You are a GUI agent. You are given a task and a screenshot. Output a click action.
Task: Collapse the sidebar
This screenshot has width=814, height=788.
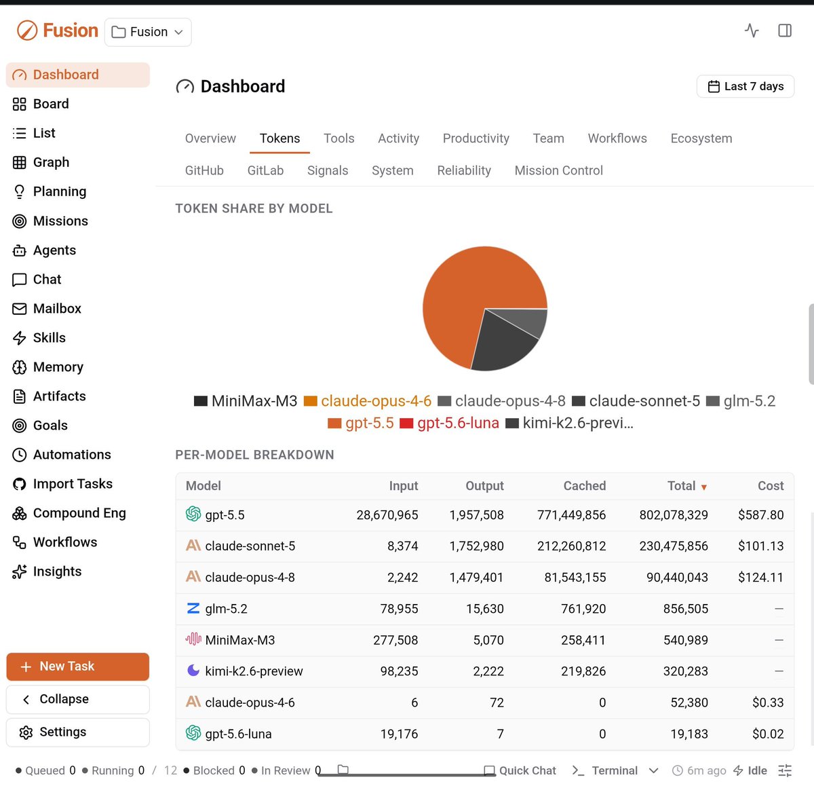78,699
